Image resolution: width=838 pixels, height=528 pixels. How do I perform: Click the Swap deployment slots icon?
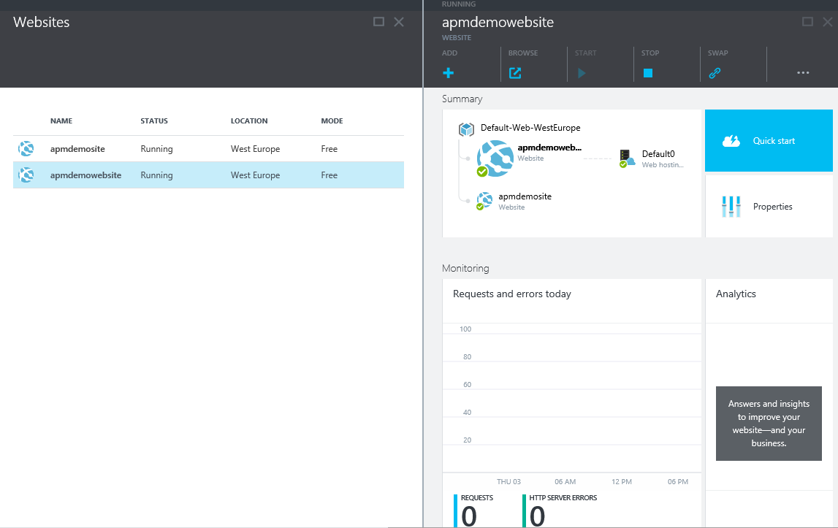tap(714, 73)
